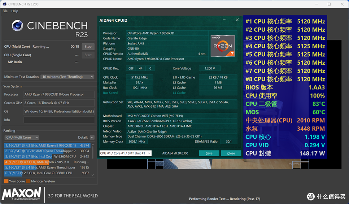This screenshot has width=349, height=204.
Task: Click the Info input field
Action: (59, 120)
